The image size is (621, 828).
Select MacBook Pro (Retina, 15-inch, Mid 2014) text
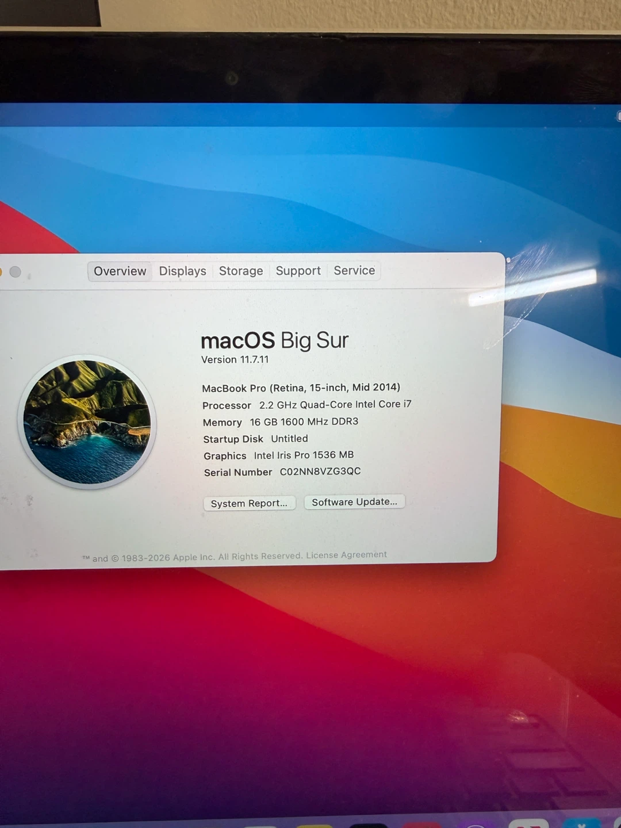tap(301, 388)
